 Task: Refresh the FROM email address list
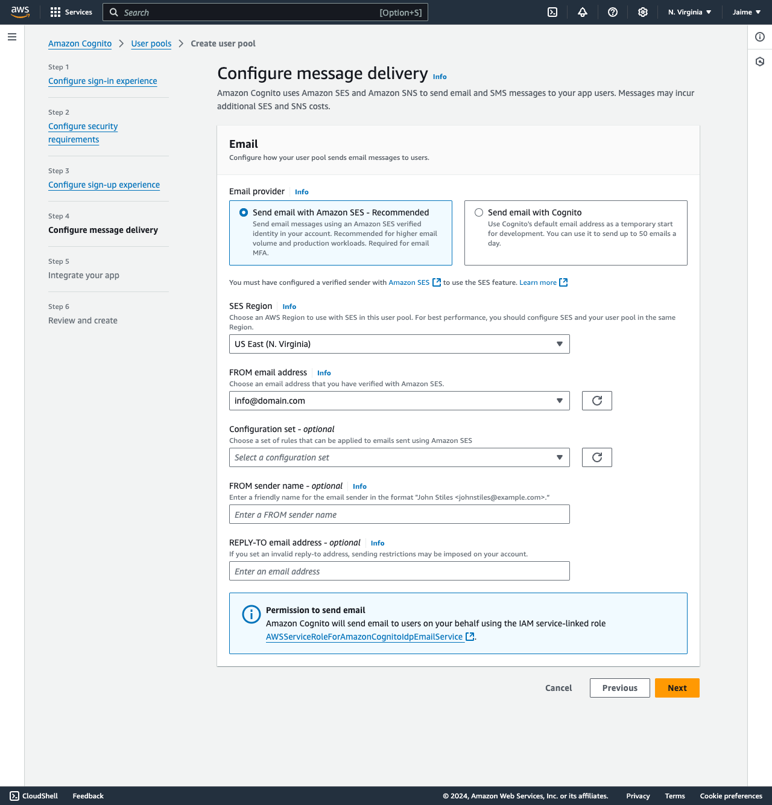pos(597,401)
